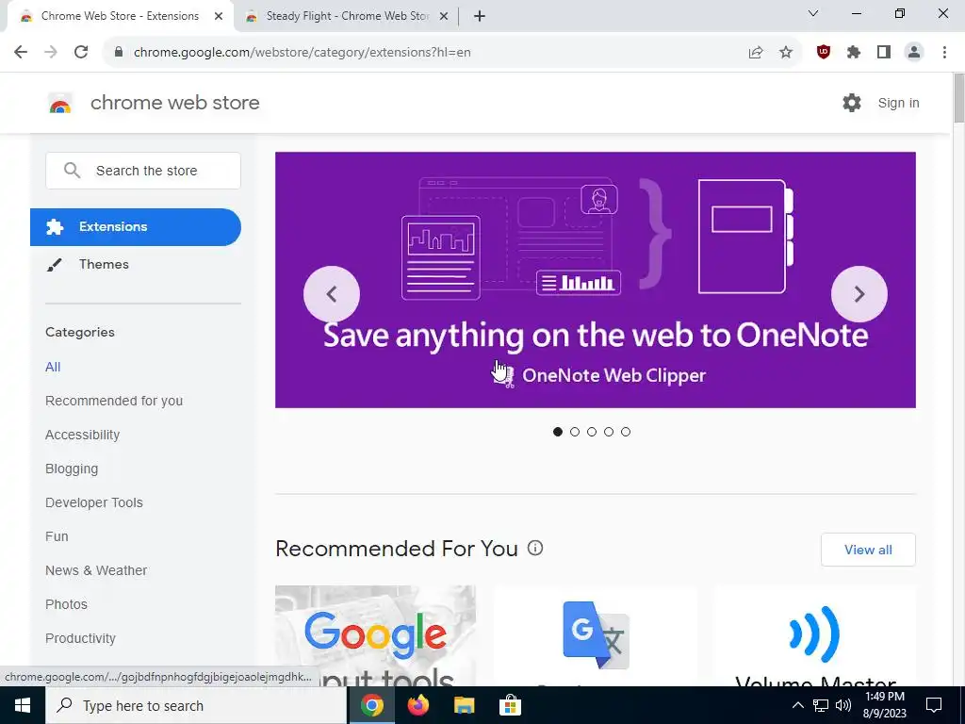Image resolution: width=965 pixels, height=724 pixels.
Task: Choose News & Weather category
Action: tap(96, 570)
